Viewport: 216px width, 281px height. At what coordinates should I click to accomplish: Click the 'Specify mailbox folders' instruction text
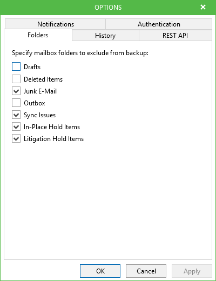point(80,53)
